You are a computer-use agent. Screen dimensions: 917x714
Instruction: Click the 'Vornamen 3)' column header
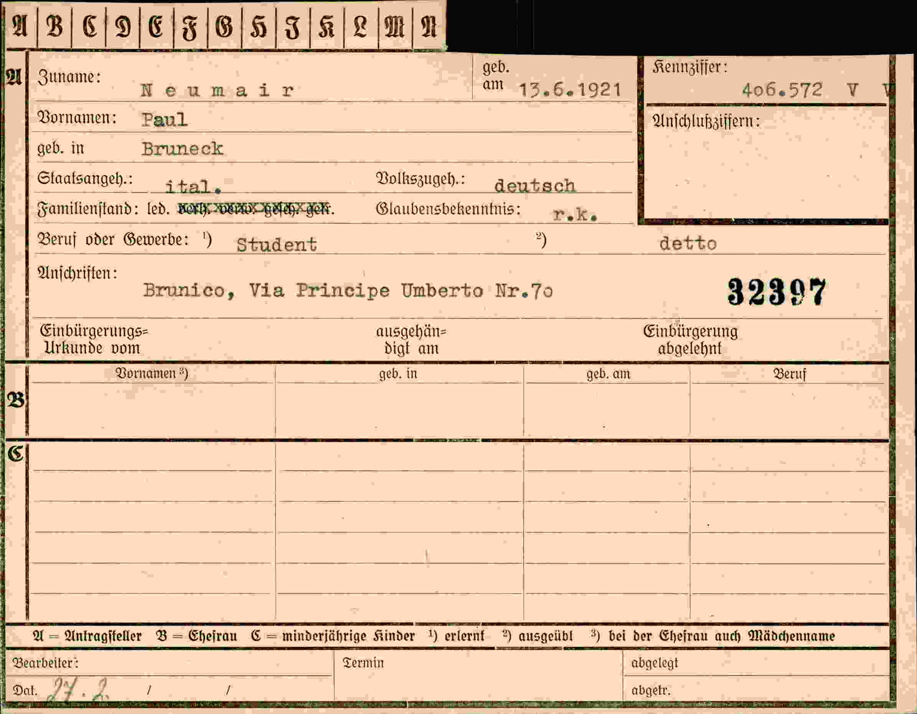pos(152,373)
